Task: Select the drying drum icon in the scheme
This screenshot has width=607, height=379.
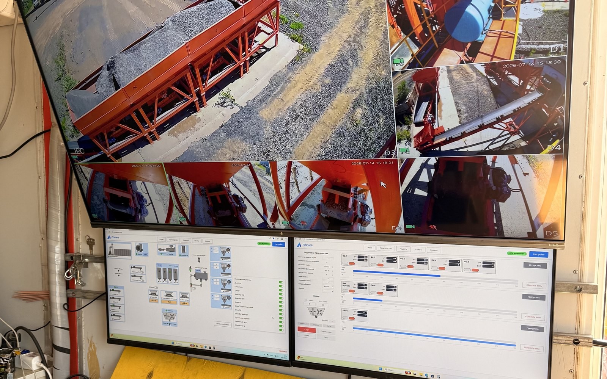Action: 167,249
